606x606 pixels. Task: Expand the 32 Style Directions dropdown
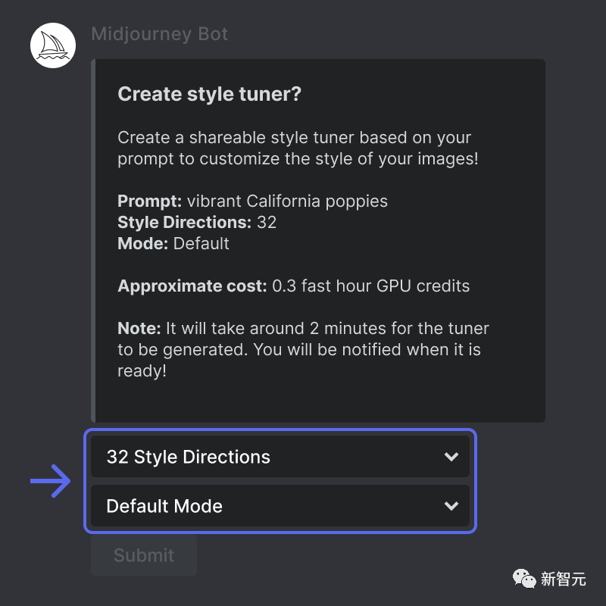280,457
